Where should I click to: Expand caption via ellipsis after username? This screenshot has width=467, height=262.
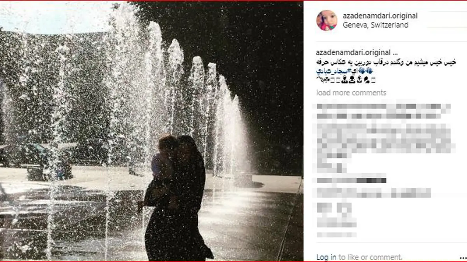394,53
